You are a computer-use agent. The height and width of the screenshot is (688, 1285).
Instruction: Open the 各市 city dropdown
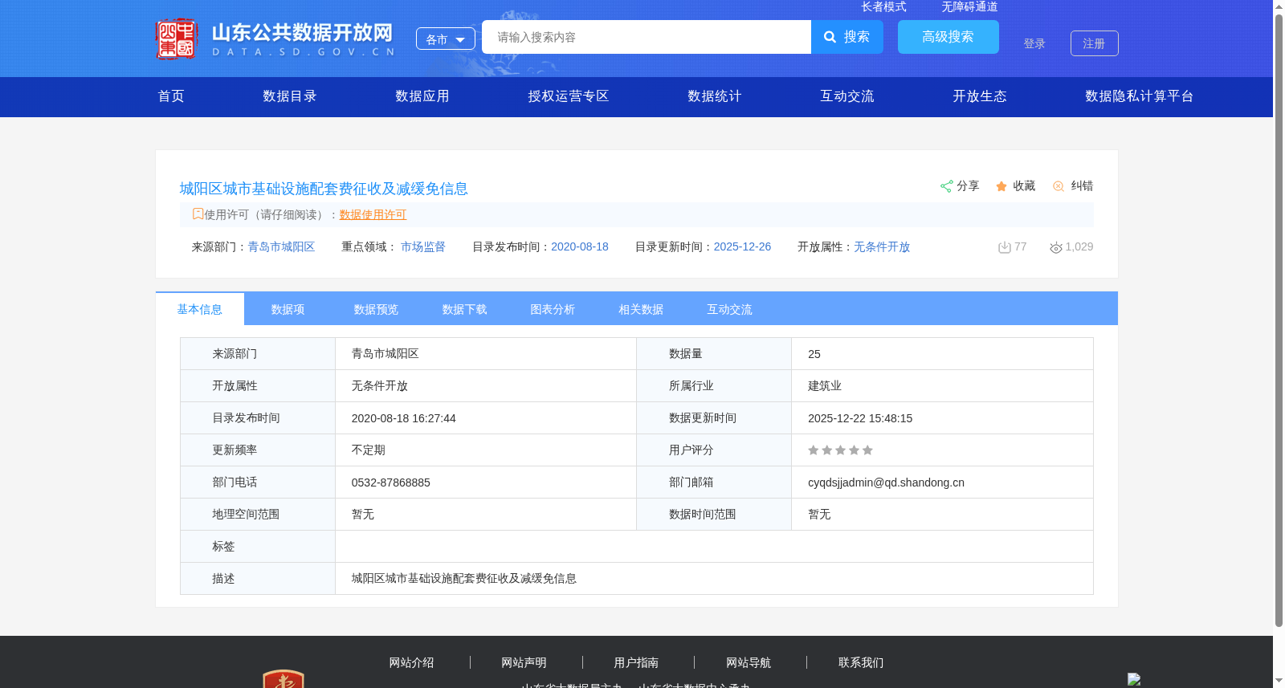[x=446, y=39]
